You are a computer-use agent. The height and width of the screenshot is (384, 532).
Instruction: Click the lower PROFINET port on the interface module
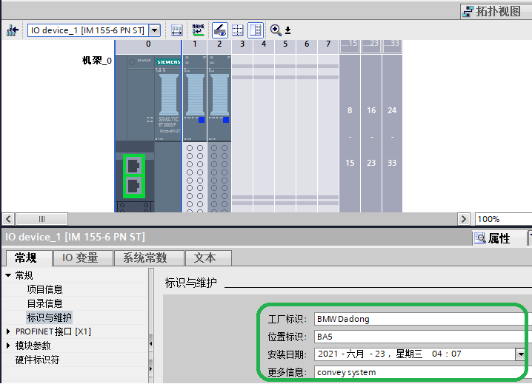click(133, 186)
